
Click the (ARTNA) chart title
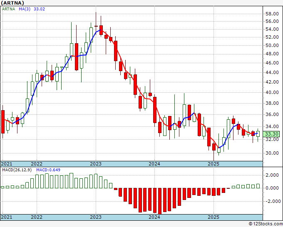click(12, 3)
